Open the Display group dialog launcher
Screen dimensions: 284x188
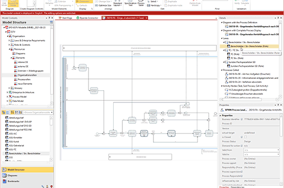click(x=92, y=9)
